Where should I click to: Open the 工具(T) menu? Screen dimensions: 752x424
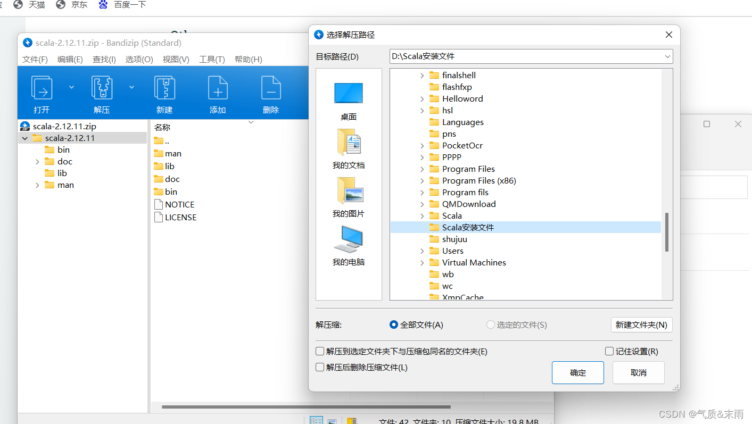point(212,59)
